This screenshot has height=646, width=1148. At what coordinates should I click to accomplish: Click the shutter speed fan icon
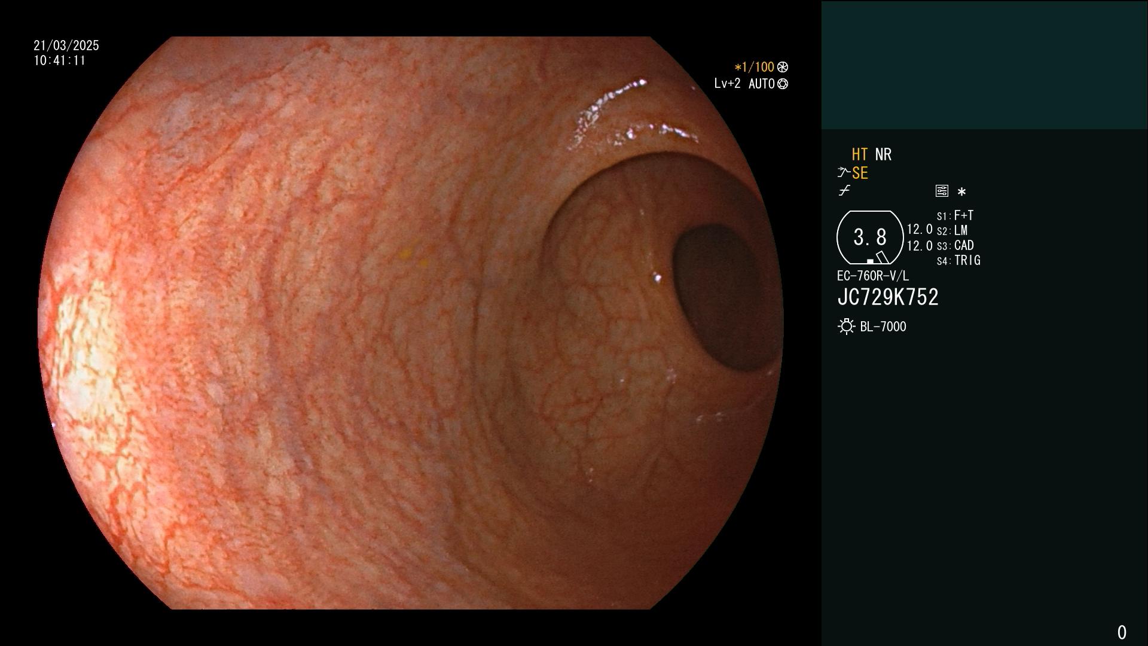pos(783,67)
